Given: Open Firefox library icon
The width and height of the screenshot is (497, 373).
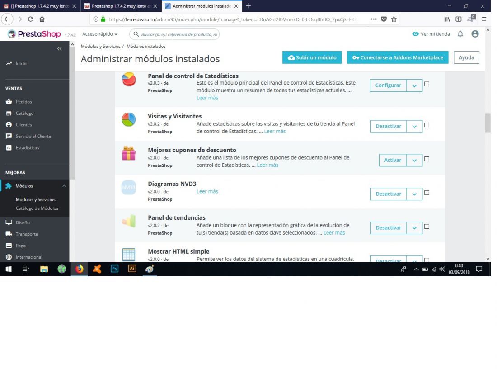Looking at the screenshot, I should point(447,19).
